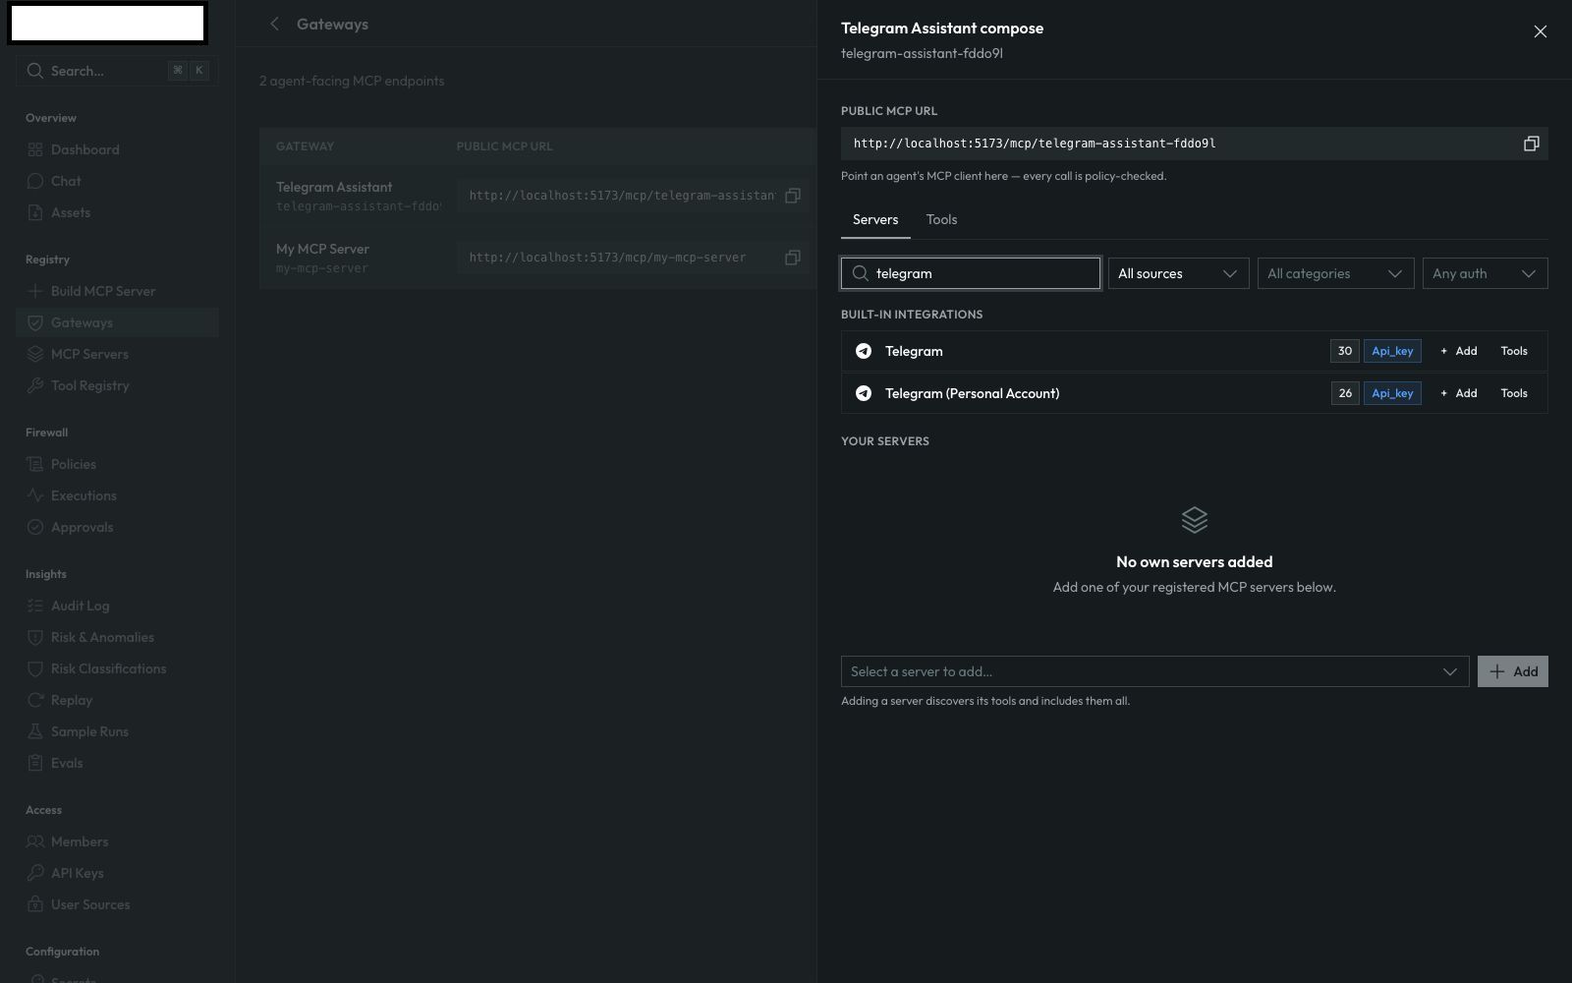
Task: Click the Telegram (Personal Account) name
Action: point(972,393)
